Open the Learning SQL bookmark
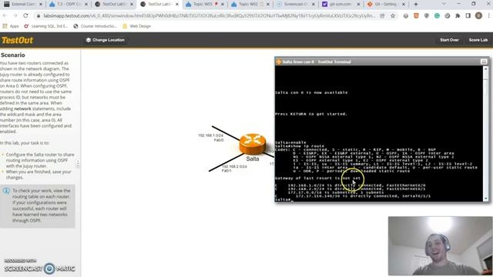 [x=46, y=26]
